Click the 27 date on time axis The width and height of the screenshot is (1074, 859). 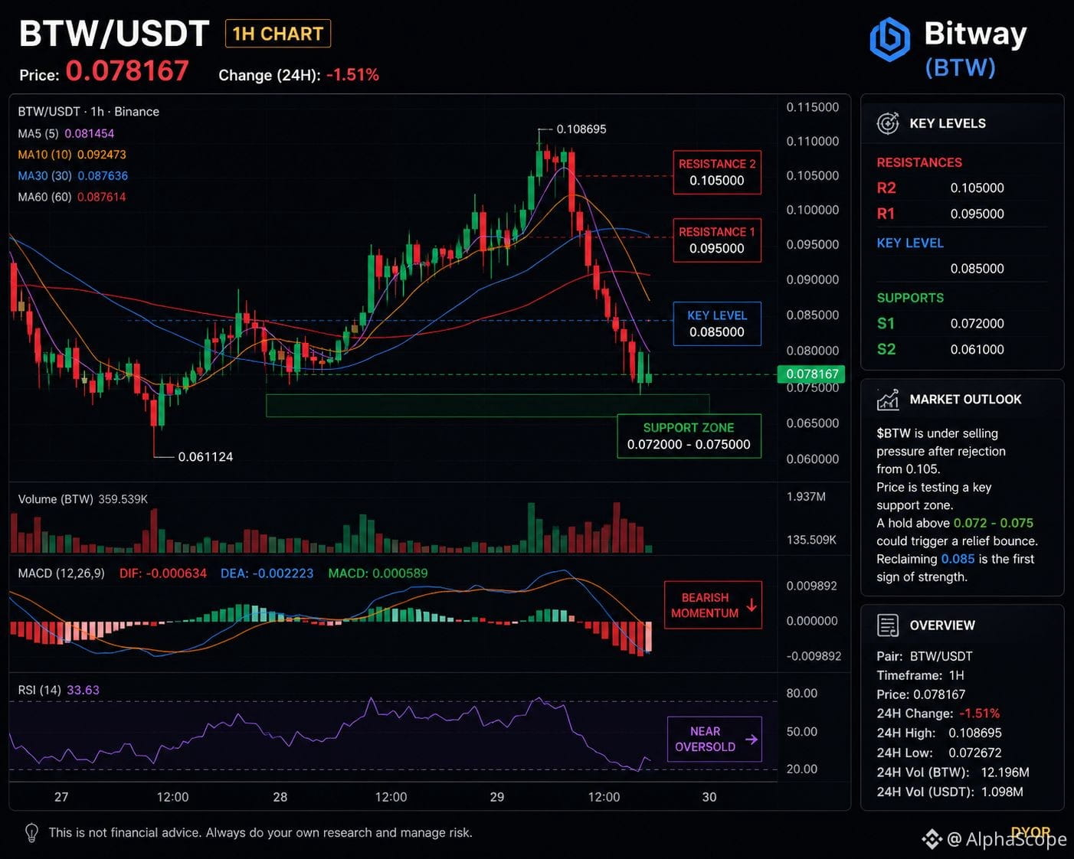61,797
